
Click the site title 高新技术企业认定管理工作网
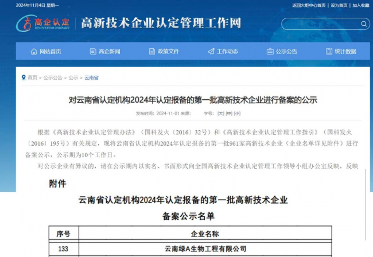[x=161, y=24]
